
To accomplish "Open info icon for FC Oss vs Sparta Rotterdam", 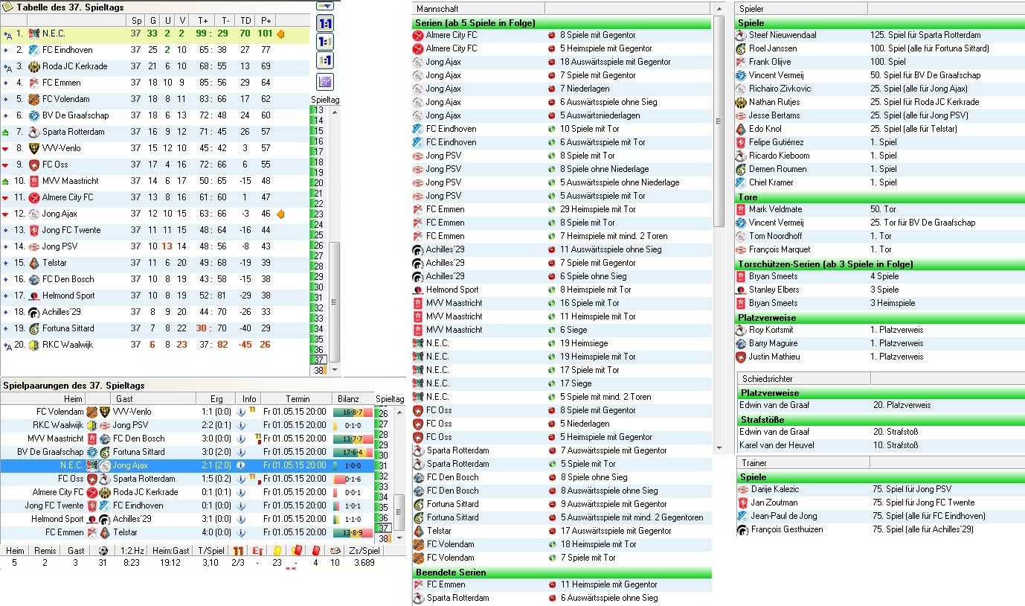I will point(241,479).
